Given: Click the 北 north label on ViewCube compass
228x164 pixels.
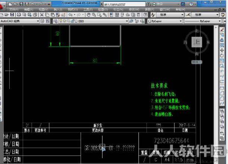Looking at the screenshot, I should pyautogui.click(x=197, y=31).
